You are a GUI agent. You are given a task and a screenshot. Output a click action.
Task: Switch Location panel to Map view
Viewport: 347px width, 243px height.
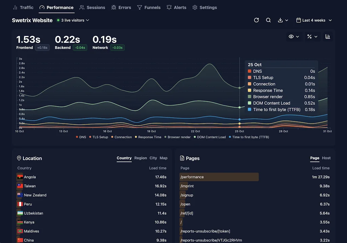point(164,158)
